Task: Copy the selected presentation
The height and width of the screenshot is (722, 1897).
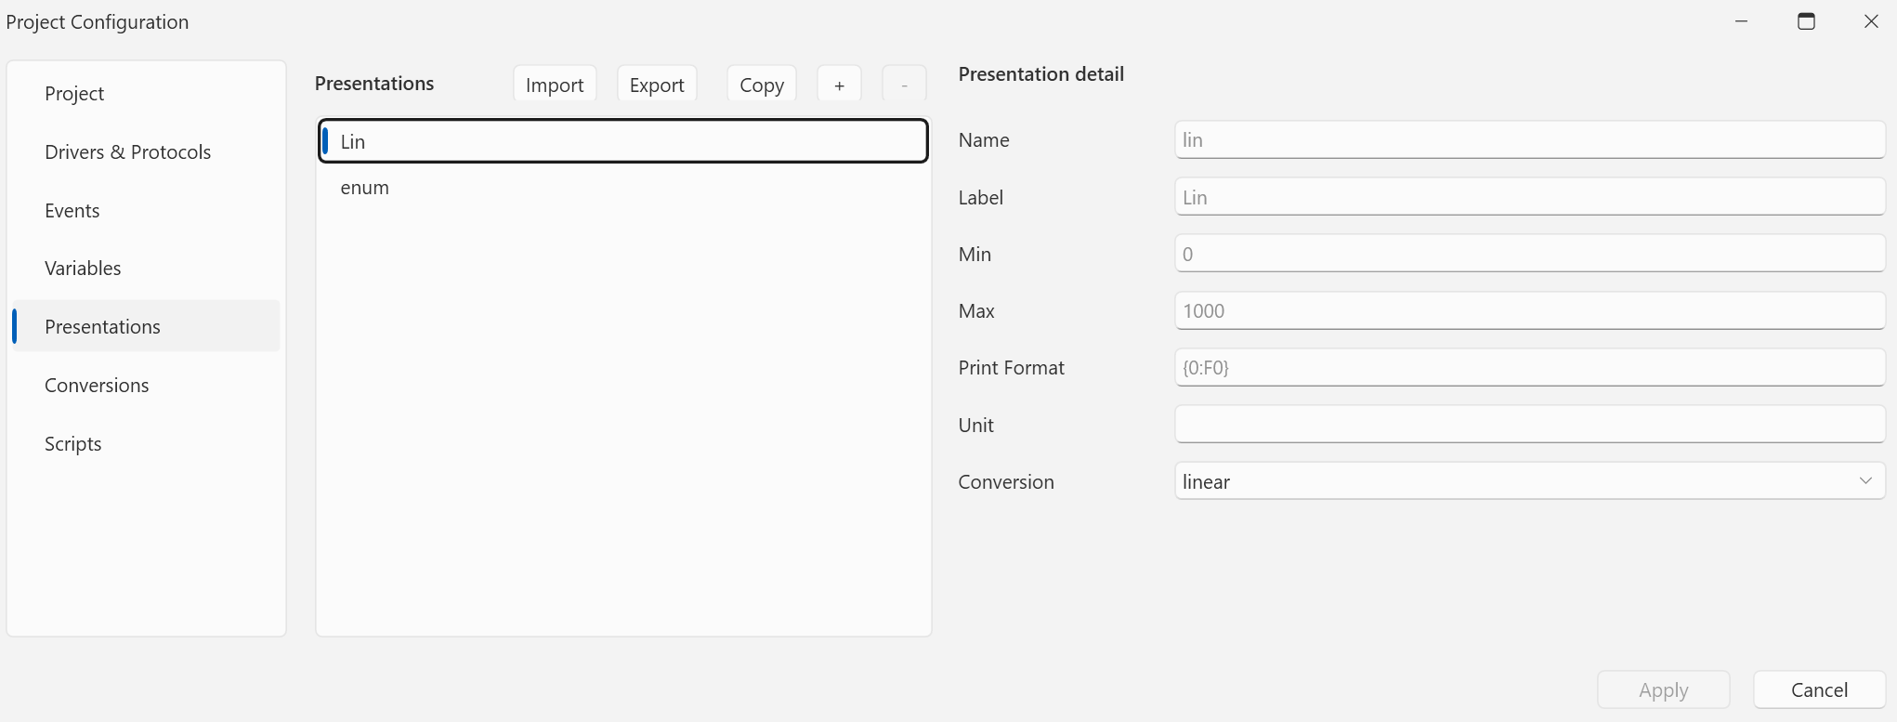Action: tap(762, 85)
